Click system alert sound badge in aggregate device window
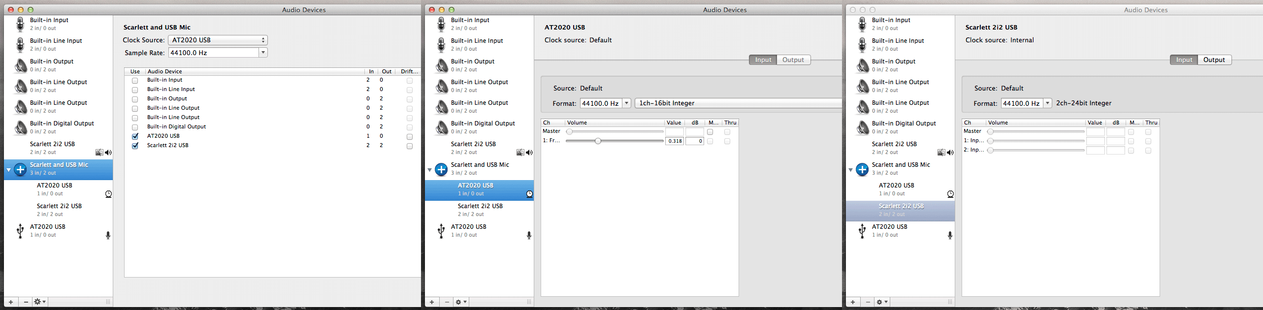Image resolution: width=1263 pixels, height=310 pixels. pos(99,153)
